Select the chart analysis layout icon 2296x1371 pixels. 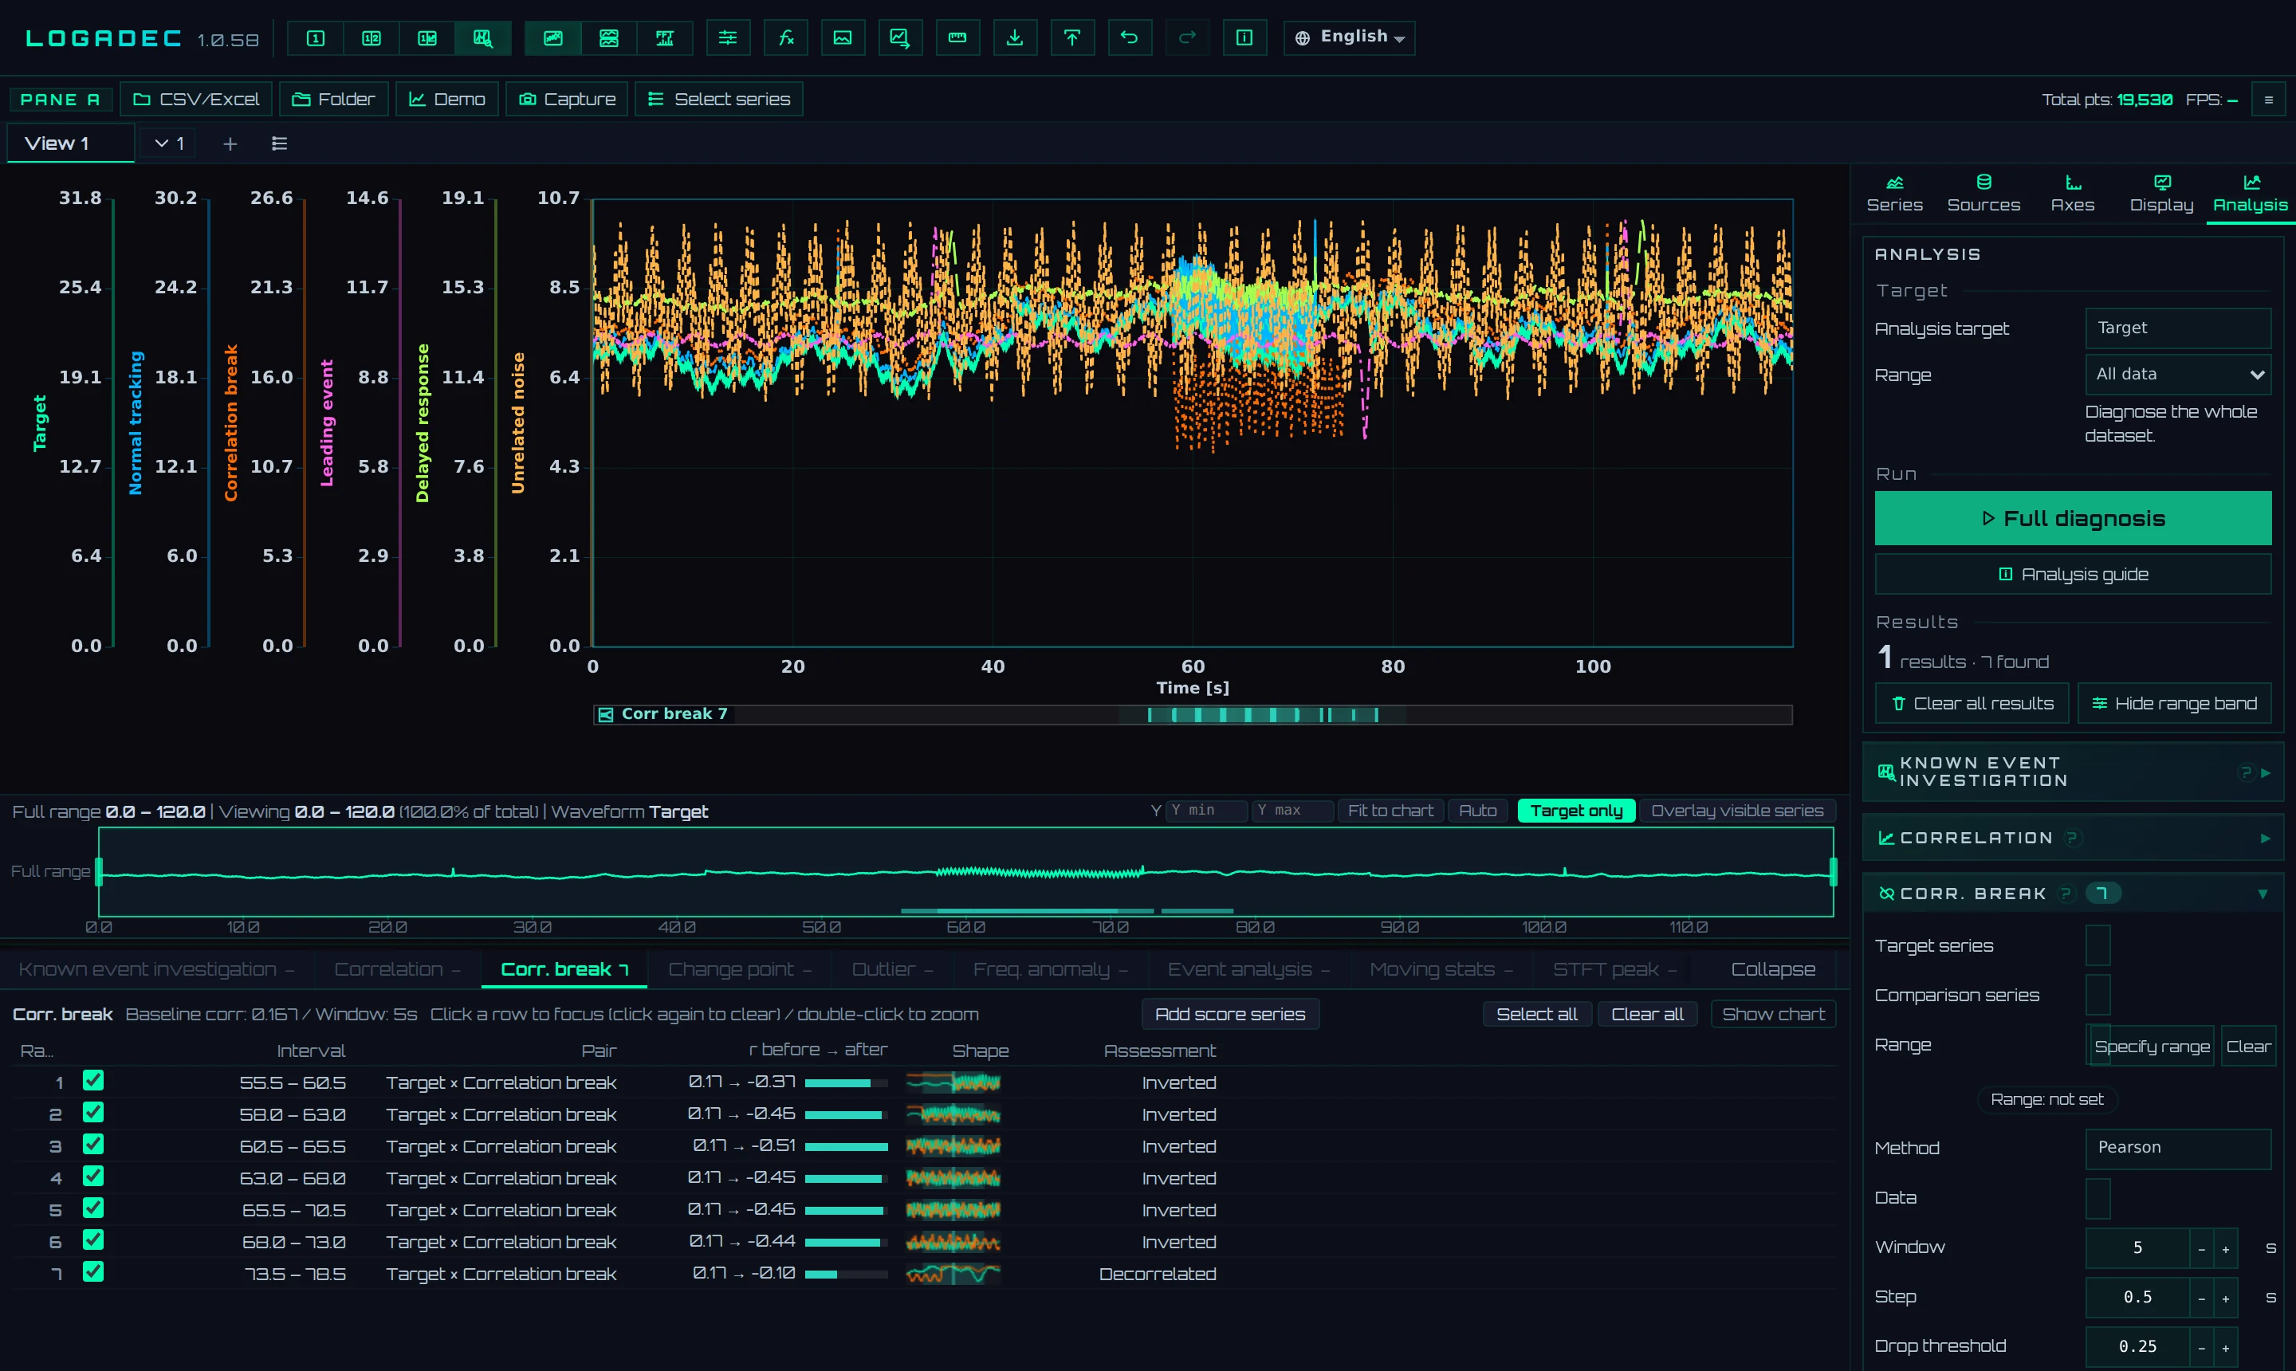(483, 38)
